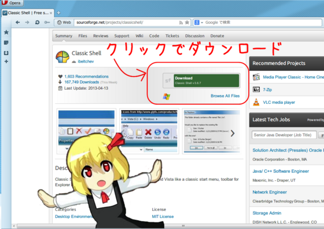Open the Downloads panel in sidebar
The width and height of the screenshot is (324, 229).
[6, 53]
